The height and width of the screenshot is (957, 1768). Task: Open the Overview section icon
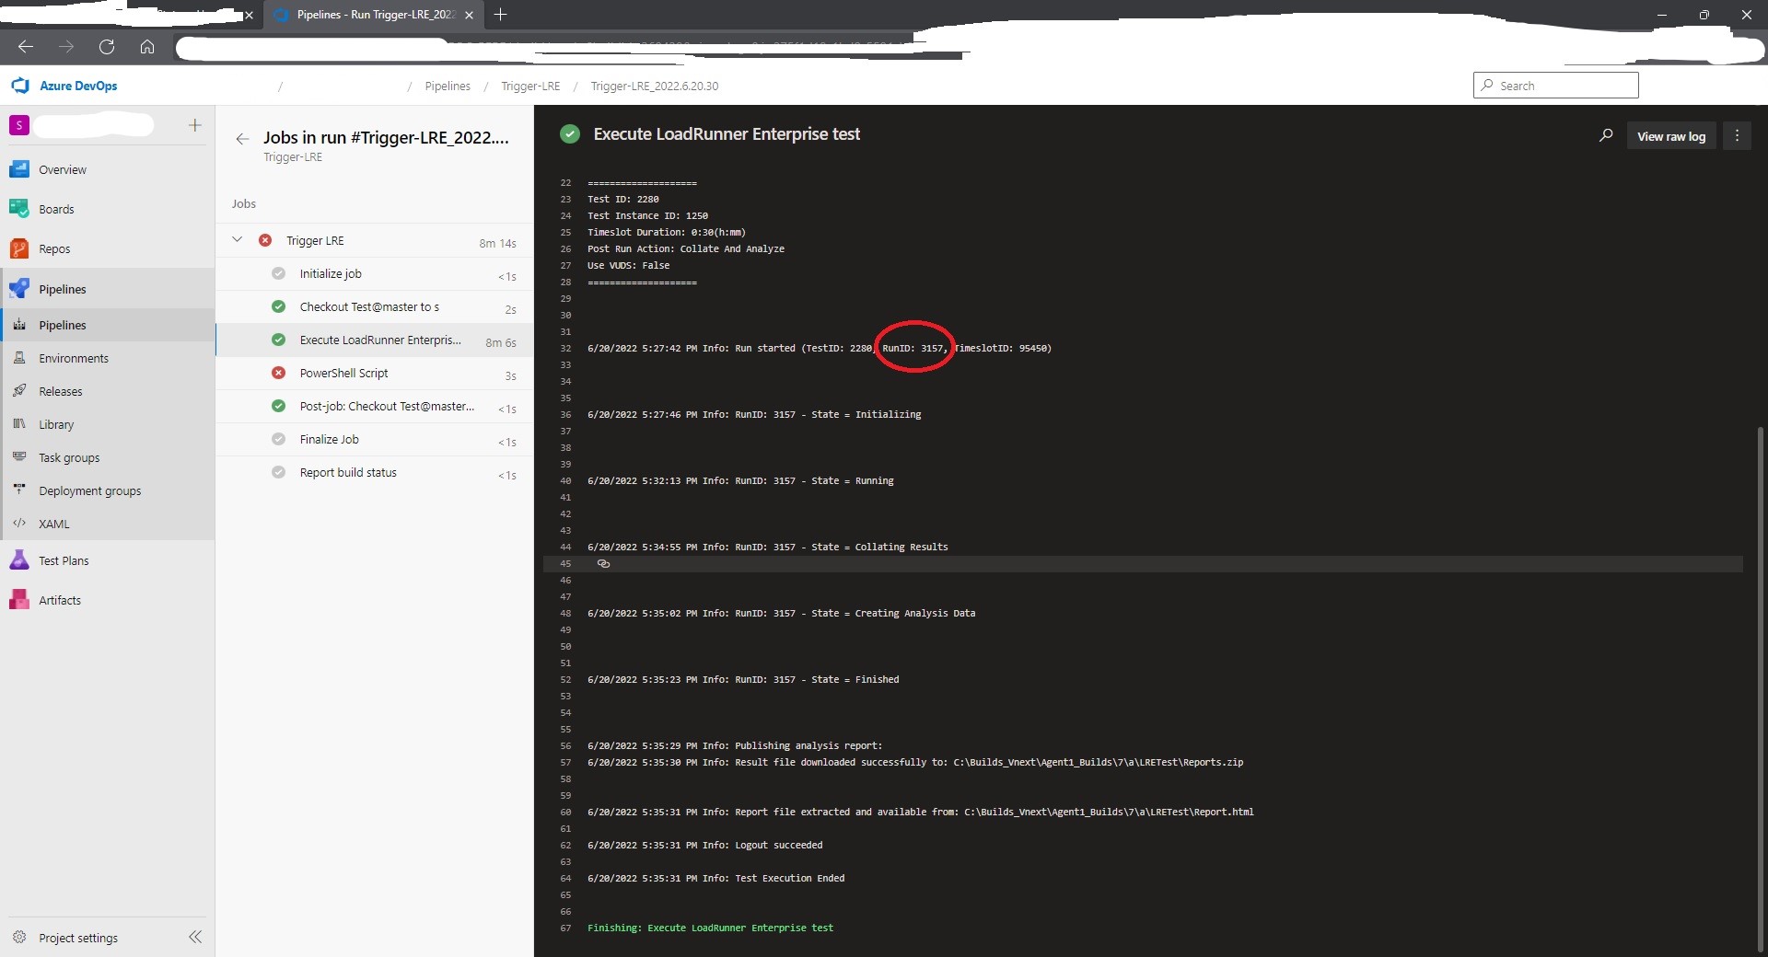tap(19, 169)
